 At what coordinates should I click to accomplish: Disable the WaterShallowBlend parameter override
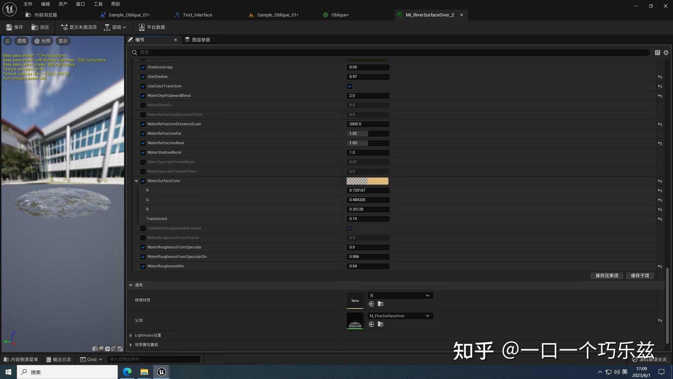(x=143, y=152)
